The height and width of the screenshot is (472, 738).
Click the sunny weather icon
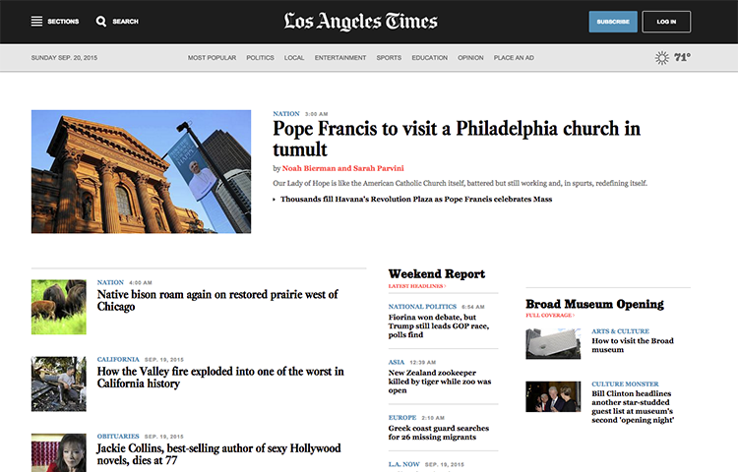(x=662, y=58)
